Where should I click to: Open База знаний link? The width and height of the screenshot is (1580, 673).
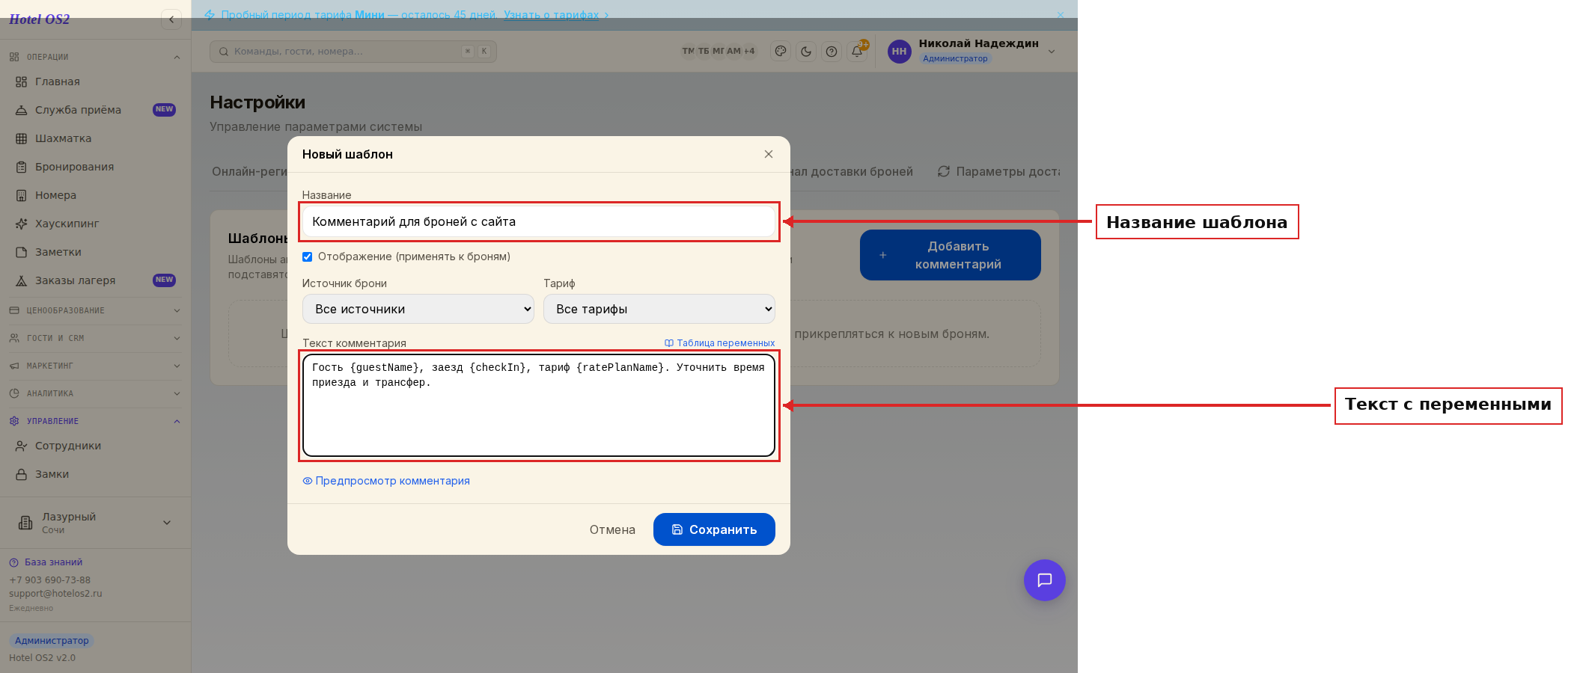[x=46, y=562]
